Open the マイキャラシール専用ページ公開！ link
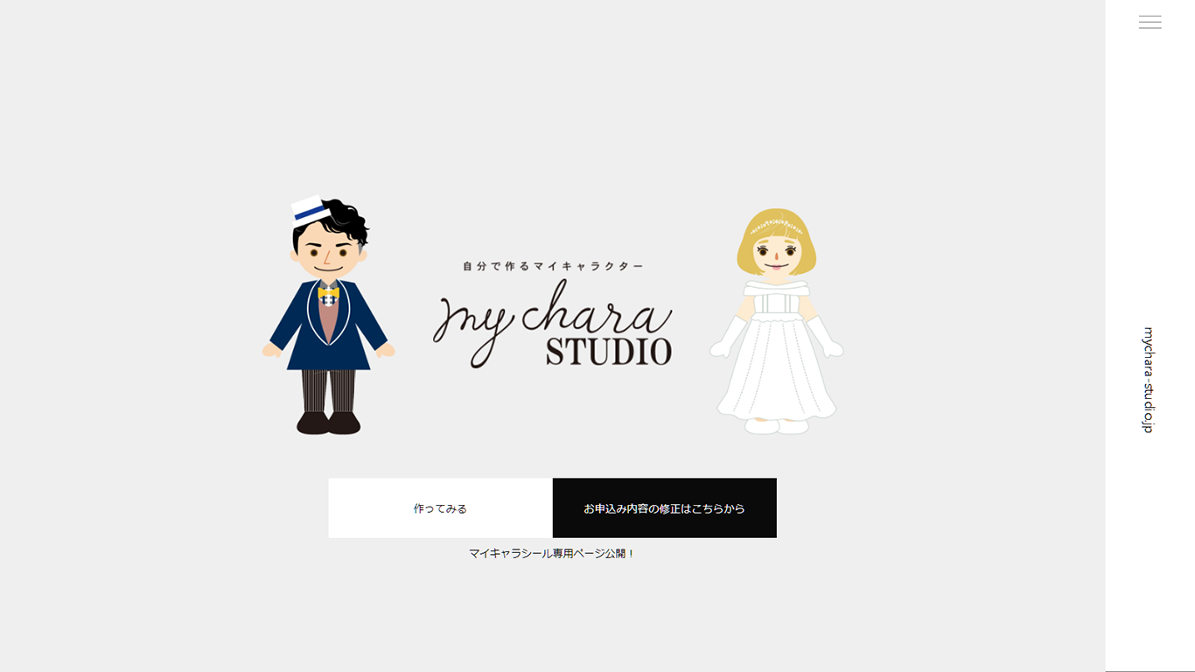The width and height of the screenshot is (1195, 672). (x=552, y=554)
